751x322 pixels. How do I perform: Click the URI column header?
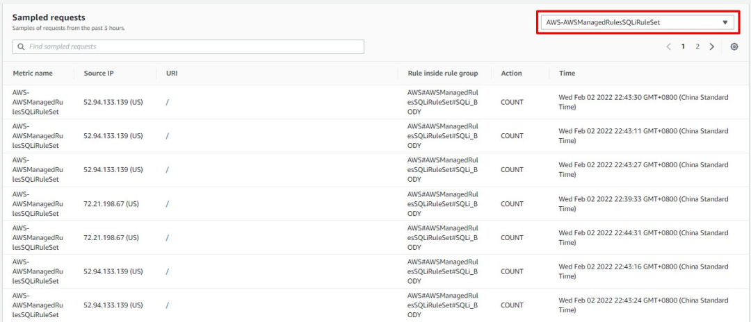[x=172, y=74]
